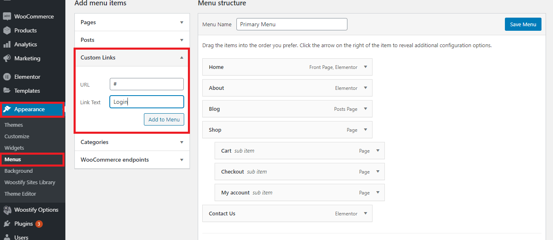This screenshot has width=553, height=240.
Task: Open Woostify Sites Library link
Action: click(30, 182)
